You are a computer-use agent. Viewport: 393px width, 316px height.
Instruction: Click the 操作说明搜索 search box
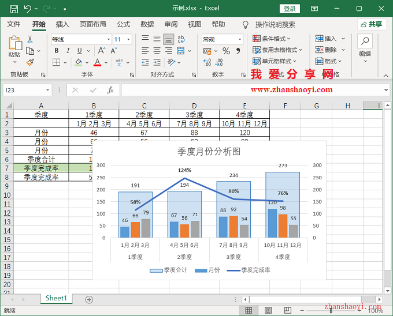pyautogui.click(x=275, y=24)
